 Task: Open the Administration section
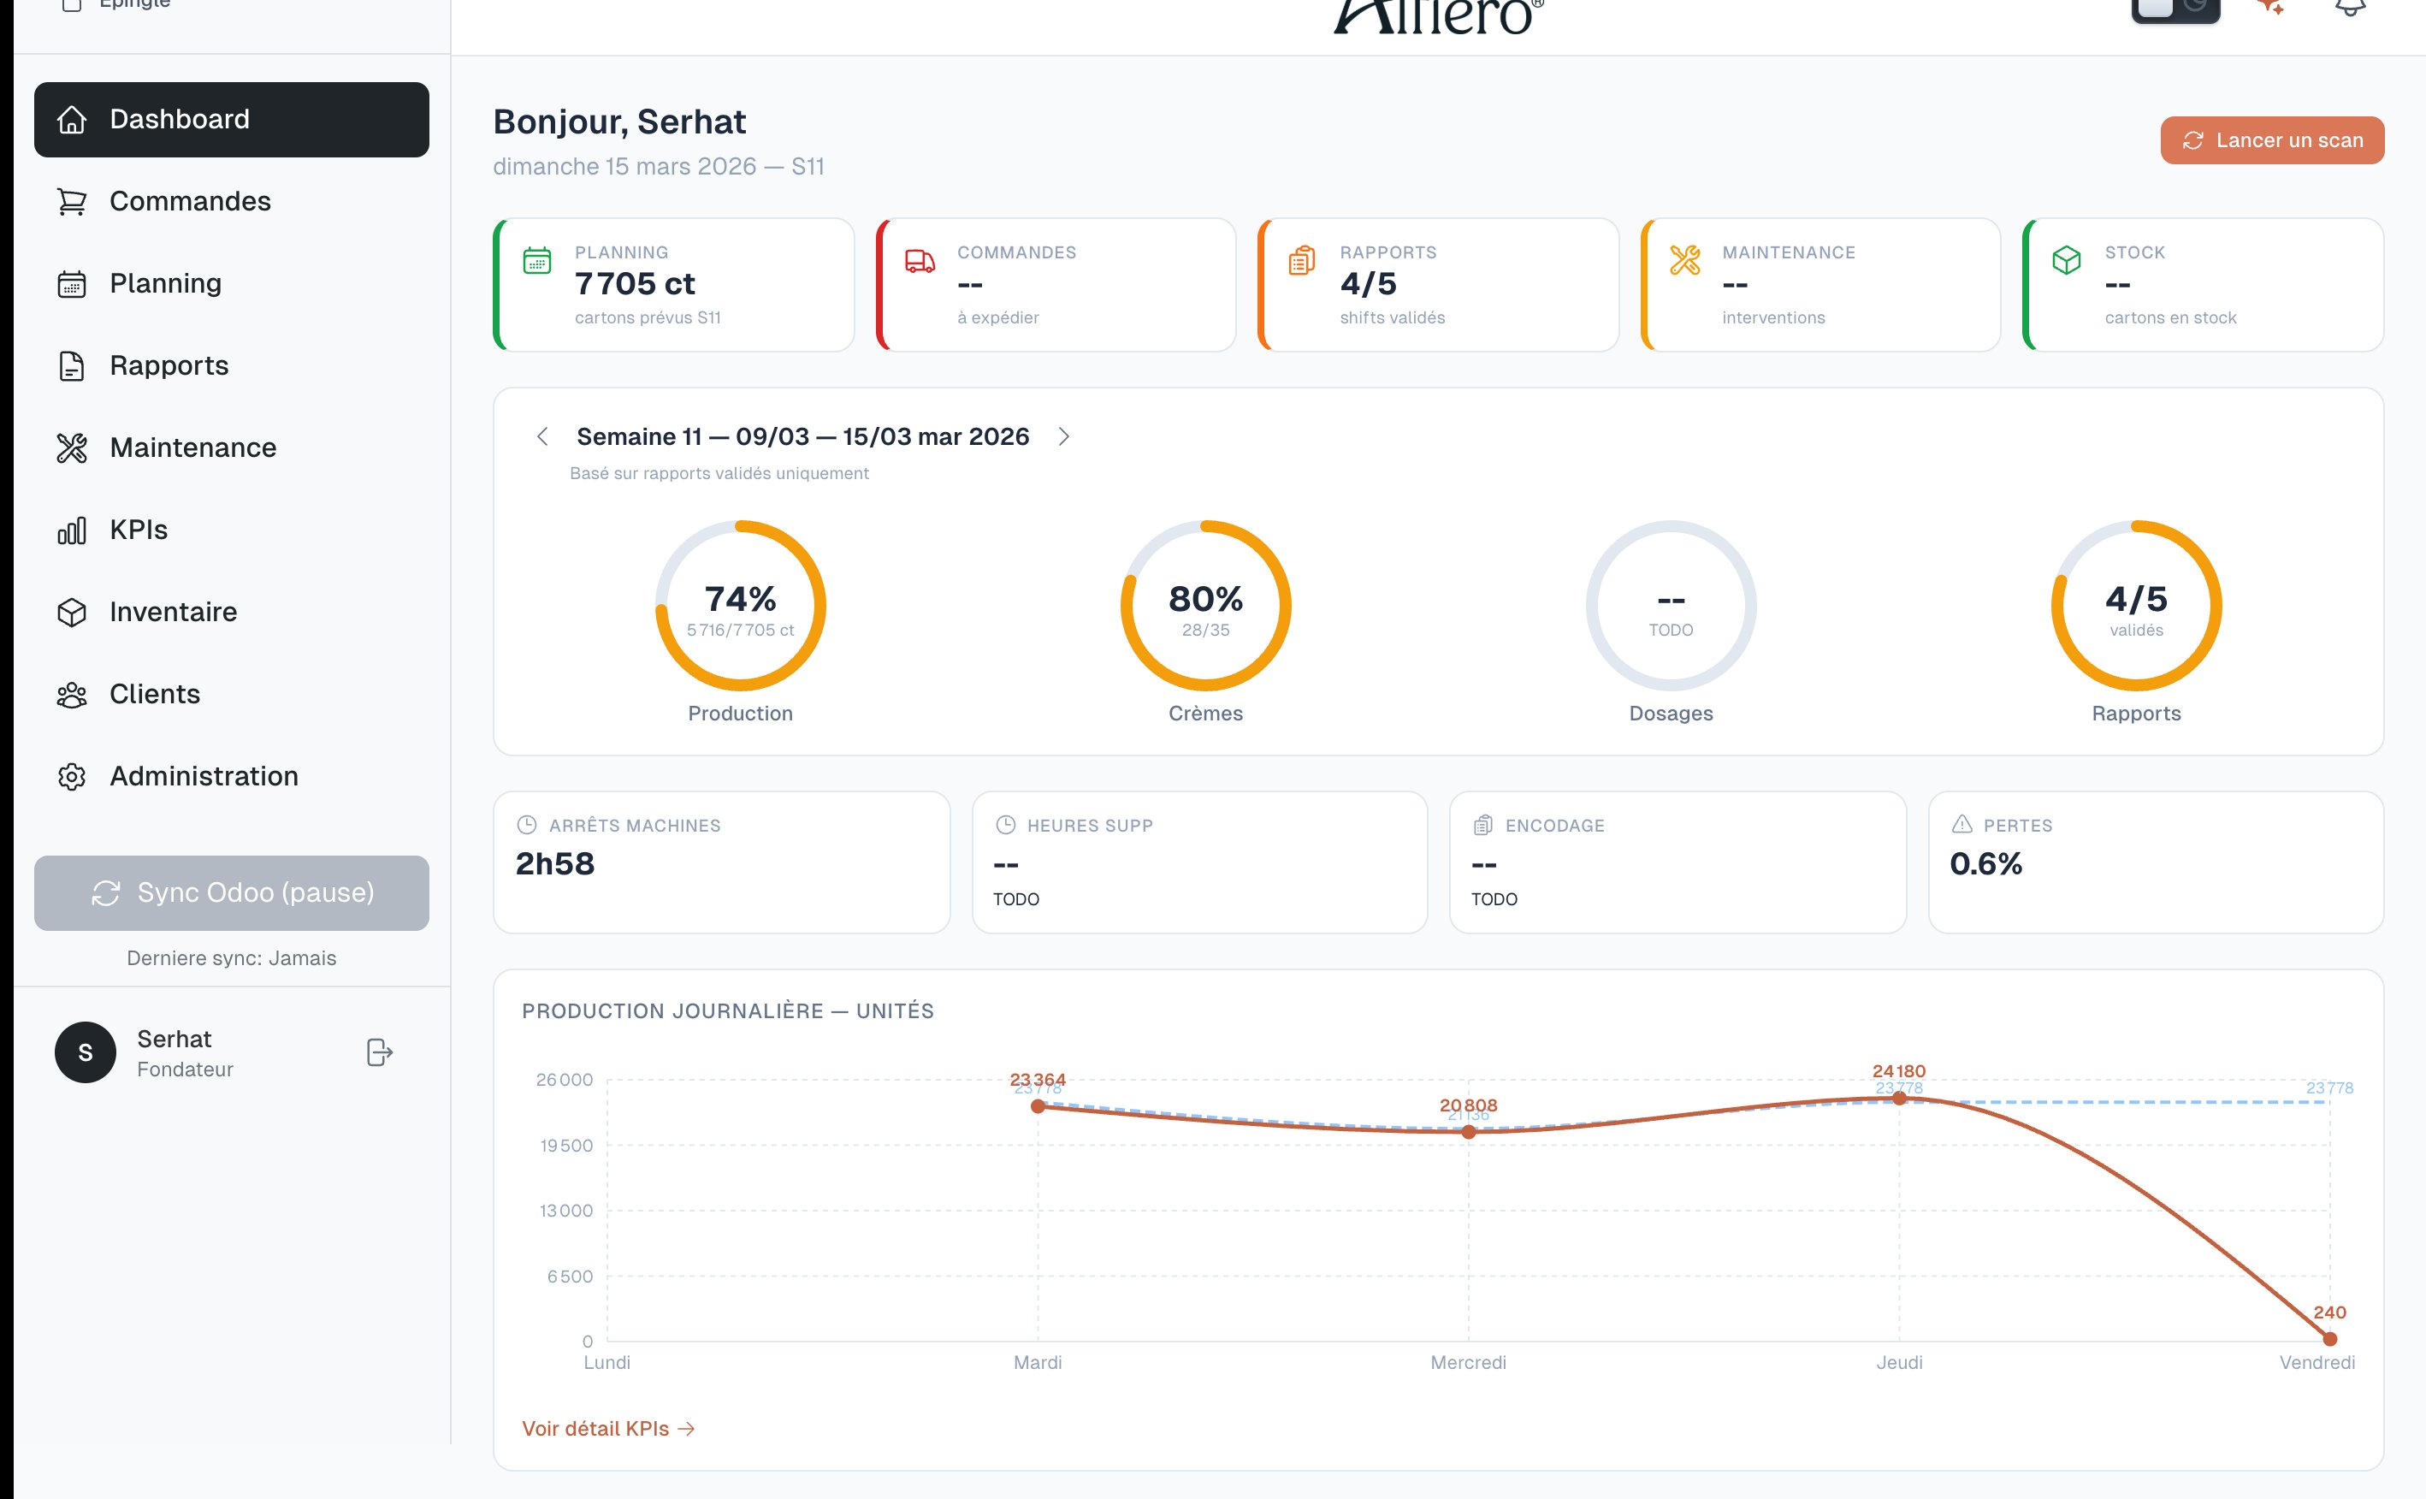click(203, 776)
